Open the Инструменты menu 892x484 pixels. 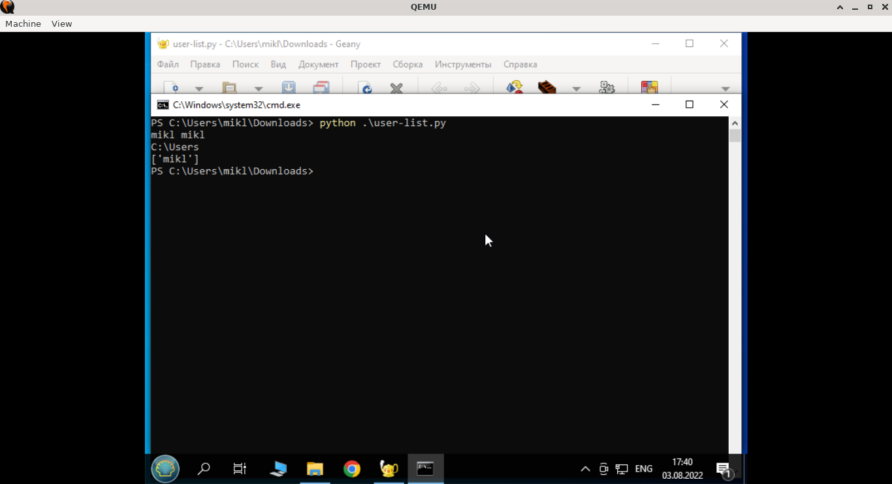(x=463, y=64)
